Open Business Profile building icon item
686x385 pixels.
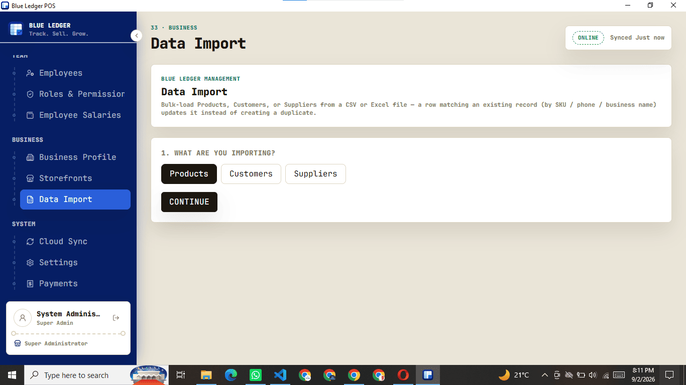(x=30, y=157)
